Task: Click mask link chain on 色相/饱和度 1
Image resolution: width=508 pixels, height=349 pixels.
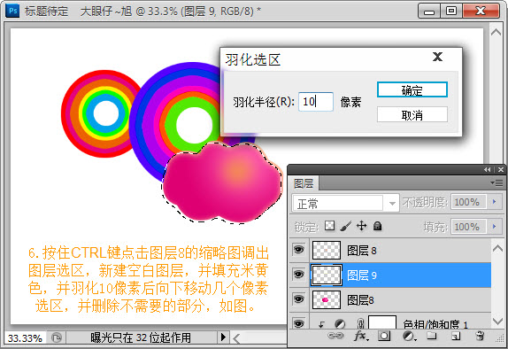Action: point(360,324)
